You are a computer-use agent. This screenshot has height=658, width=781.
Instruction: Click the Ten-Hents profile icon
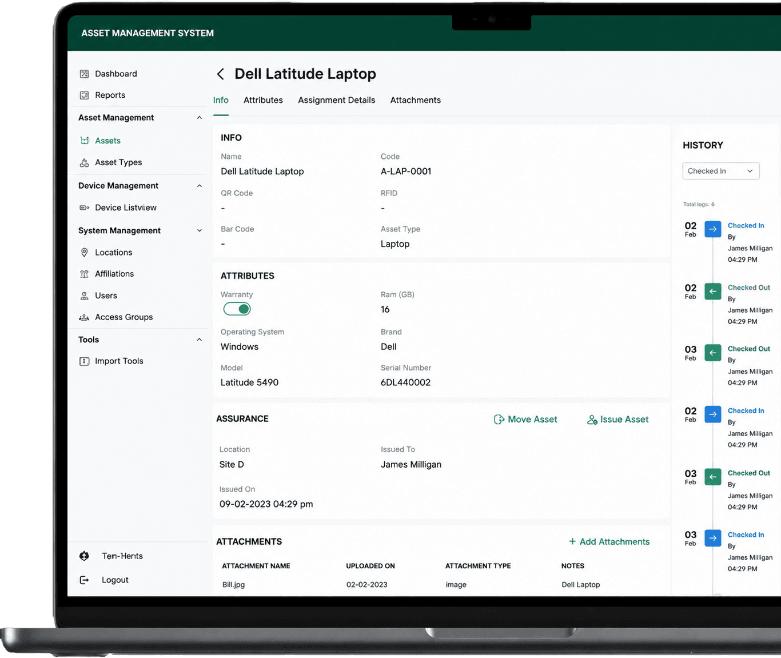[x=84, y=556]
